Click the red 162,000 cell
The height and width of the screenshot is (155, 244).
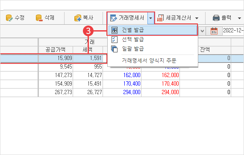(x=160, y=75)
